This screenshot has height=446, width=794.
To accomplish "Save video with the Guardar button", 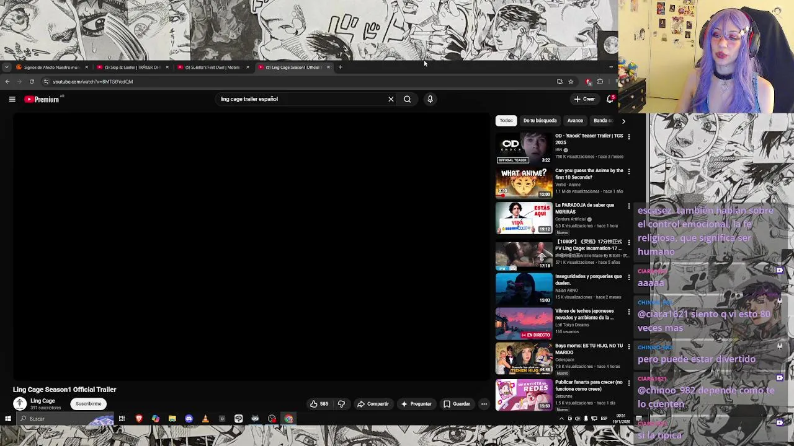I will click(457, 404).
